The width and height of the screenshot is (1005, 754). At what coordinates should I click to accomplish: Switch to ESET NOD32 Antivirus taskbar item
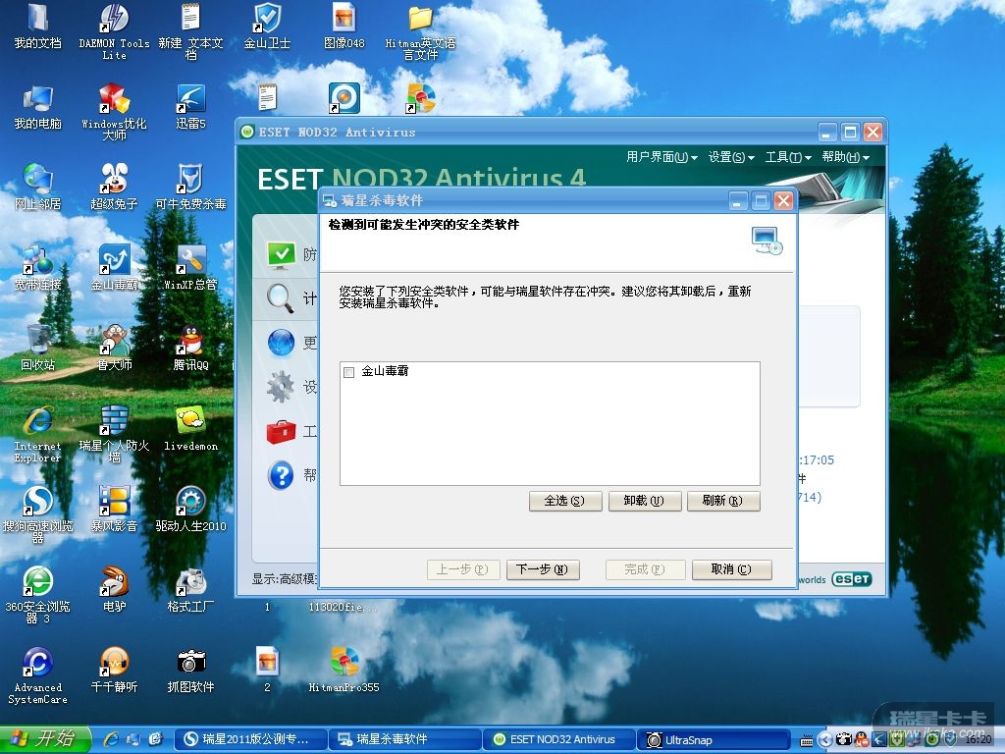pos(558,739)
